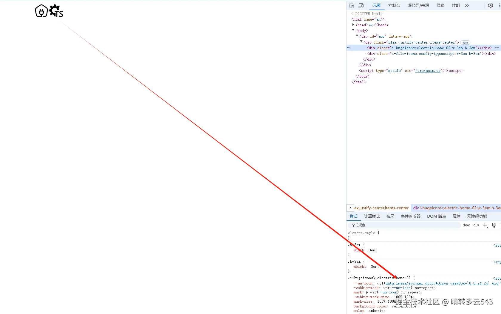Open the data:image/svg+xml URL link
The width and height of the screenshot is (501, 314).
click(x=442, y=283)
